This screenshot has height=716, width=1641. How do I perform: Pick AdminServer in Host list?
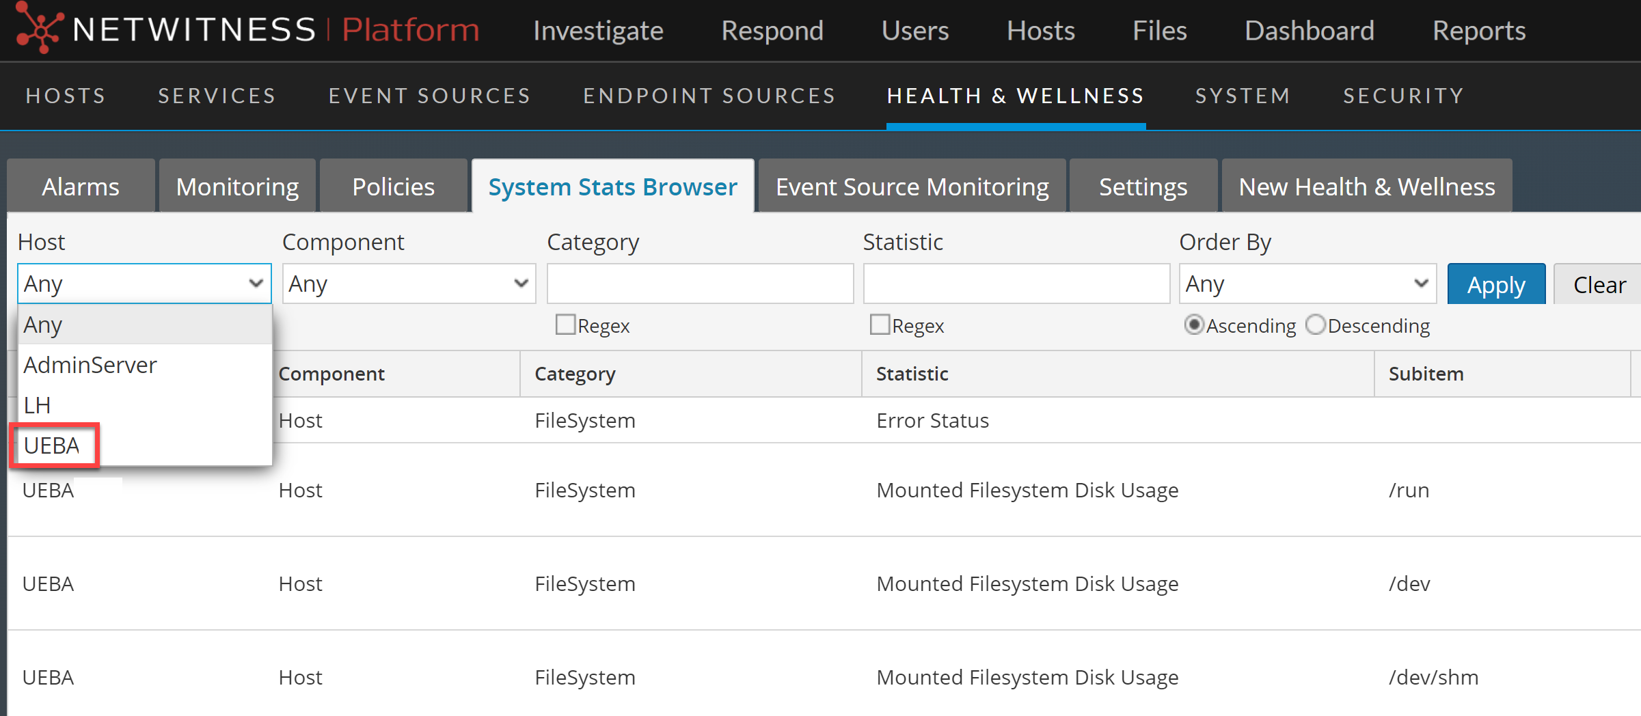90,365
